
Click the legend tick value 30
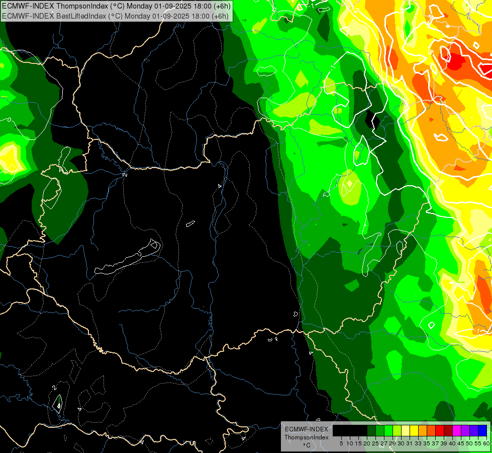[x=401, y=443]
